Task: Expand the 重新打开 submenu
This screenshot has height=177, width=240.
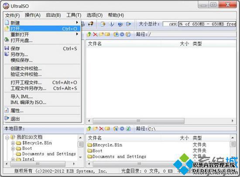Action: pos(42,35)
